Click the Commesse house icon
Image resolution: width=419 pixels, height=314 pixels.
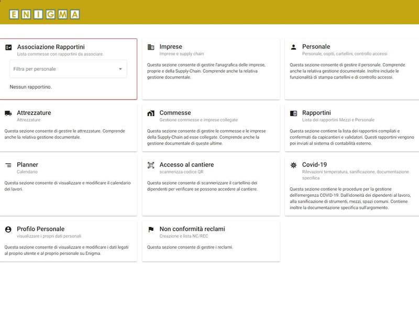[x=151, y=113]
